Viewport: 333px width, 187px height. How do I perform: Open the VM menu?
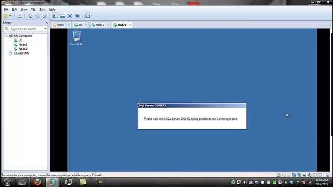pos(33,9)
